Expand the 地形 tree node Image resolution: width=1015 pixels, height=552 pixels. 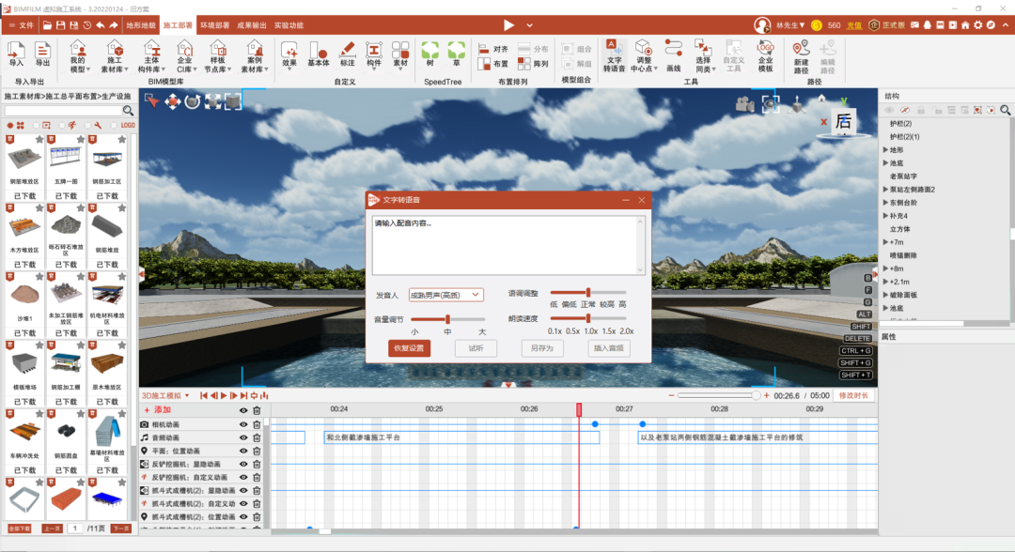click(885, 150)
